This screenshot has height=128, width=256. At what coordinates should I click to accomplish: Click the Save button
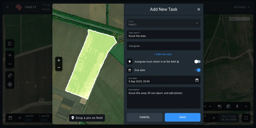pyautogui.click(x=183, y=117)
